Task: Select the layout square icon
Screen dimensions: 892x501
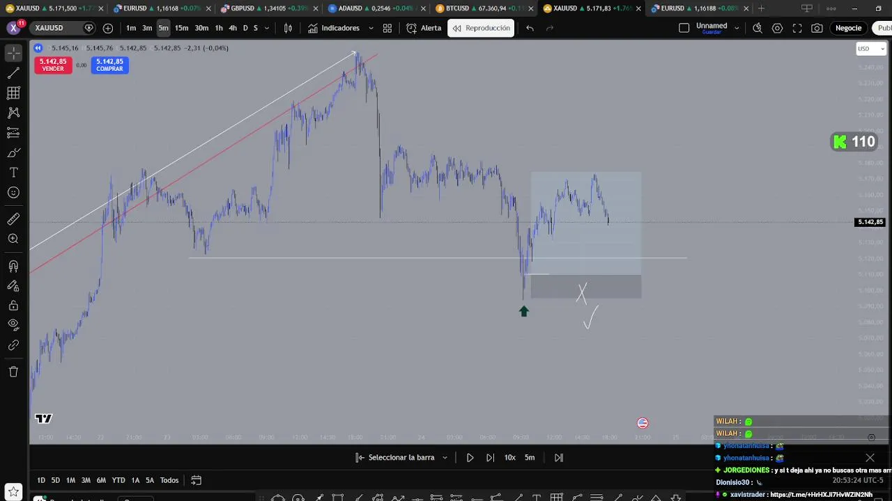Action: coord(684,28)
